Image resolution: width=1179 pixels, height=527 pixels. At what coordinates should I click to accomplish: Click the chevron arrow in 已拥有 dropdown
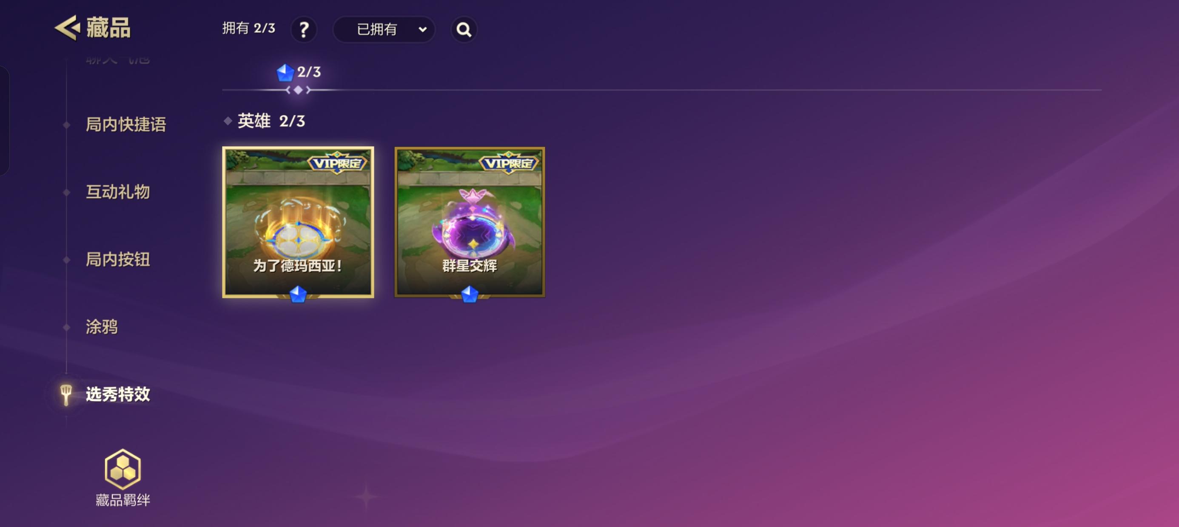coord(422,30)
